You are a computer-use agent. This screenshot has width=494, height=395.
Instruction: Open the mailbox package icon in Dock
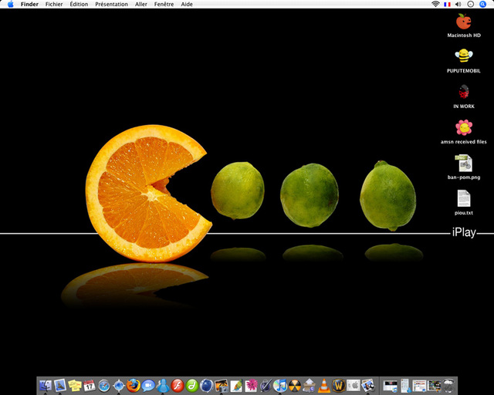[309, 385]
